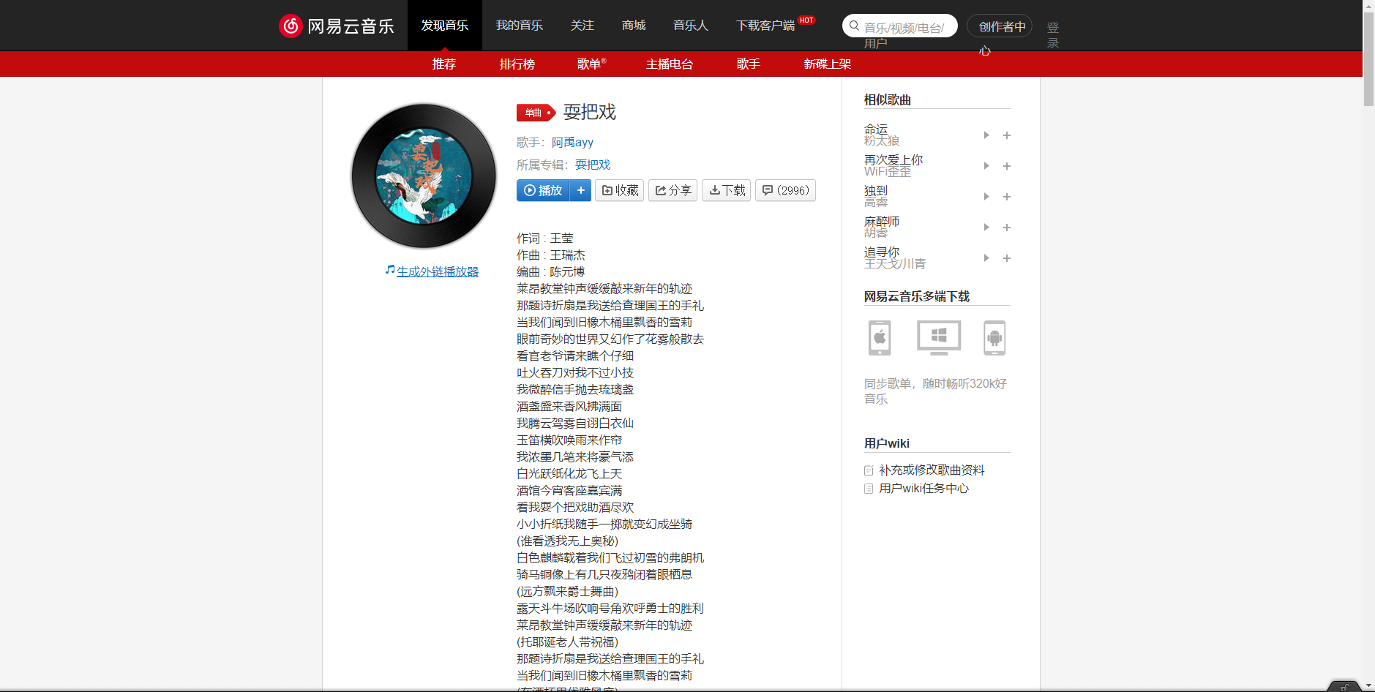Click the Windows client download icon
The width and height of the screenshot is (1375, 692).
point(937,337)
